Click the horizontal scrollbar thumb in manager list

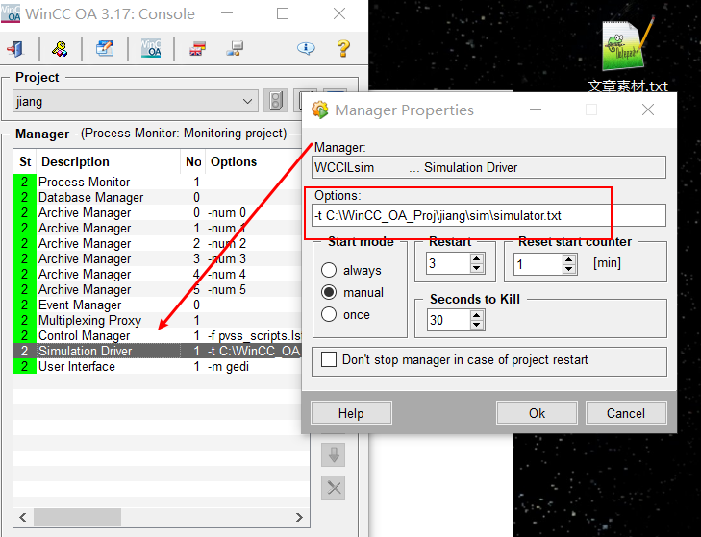coord(77,518)
